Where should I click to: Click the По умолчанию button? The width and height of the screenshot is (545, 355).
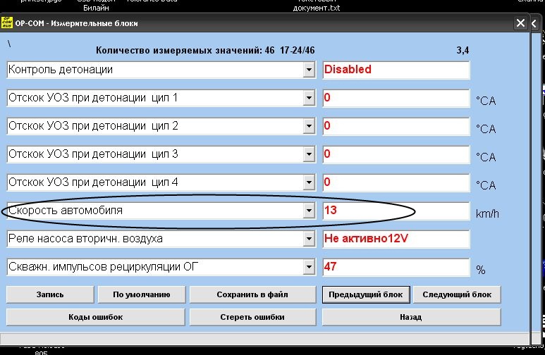(142, 294)
